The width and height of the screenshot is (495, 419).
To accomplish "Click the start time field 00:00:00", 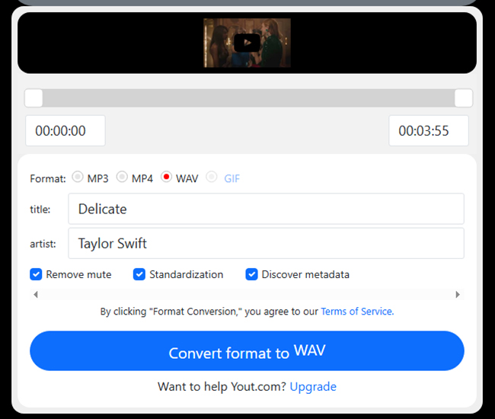I will [65, 131].
